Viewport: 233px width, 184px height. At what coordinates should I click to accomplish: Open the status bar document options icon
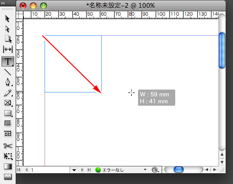tap(155, 170)
